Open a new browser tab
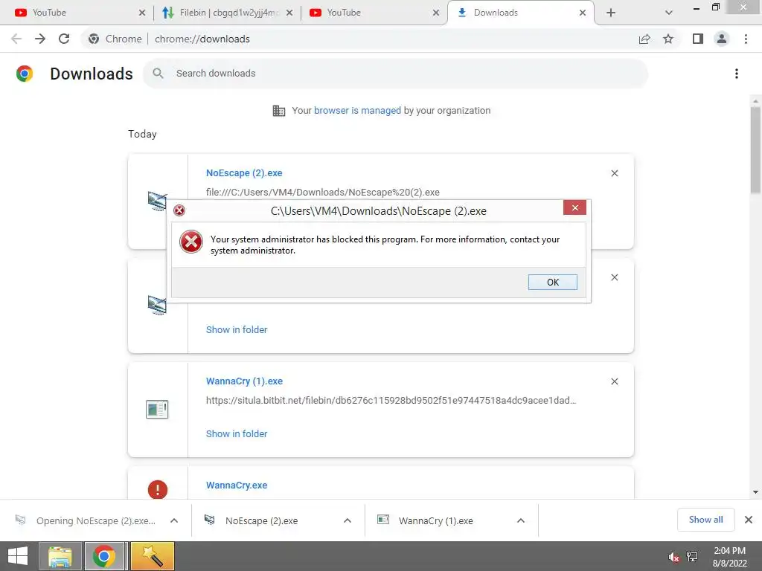Screen dimensions: 762x571 click(x=611, y=13)
